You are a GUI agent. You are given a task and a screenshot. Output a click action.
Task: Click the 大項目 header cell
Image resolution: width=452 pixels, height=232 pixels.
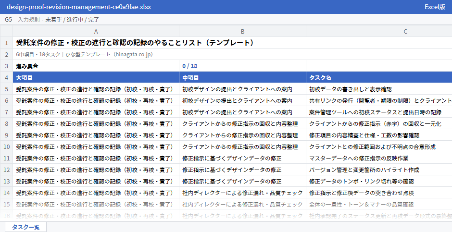(96, 78)
